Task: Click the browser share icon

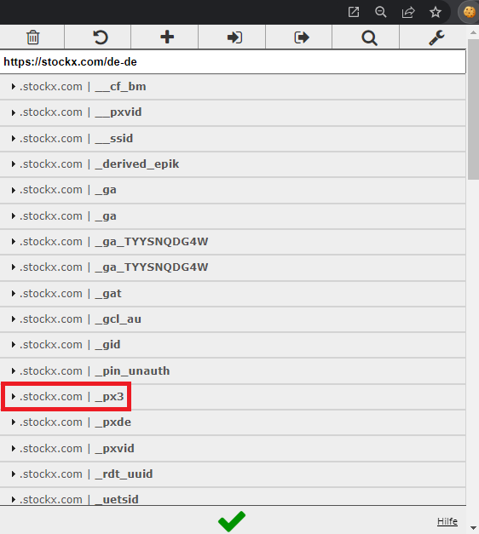Action: click(x=407, y=12)
